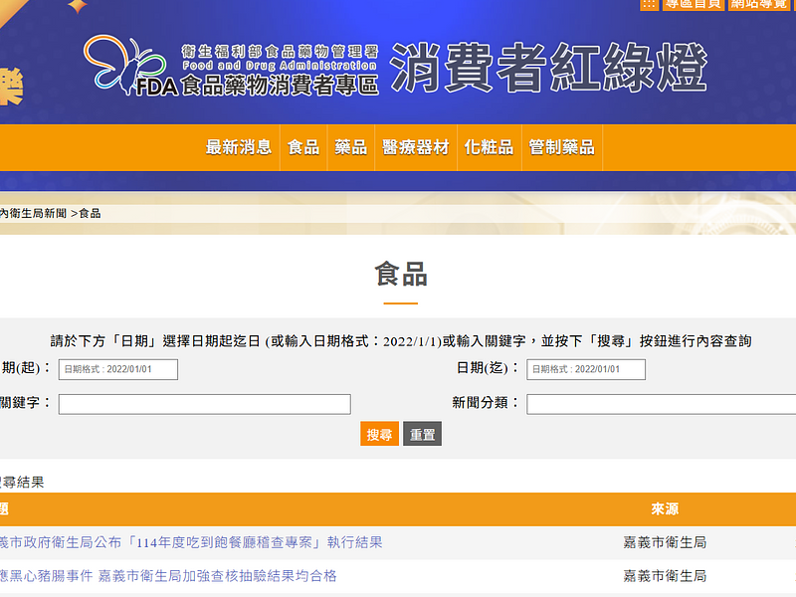Open 醫療器材 navigation item

416,147
